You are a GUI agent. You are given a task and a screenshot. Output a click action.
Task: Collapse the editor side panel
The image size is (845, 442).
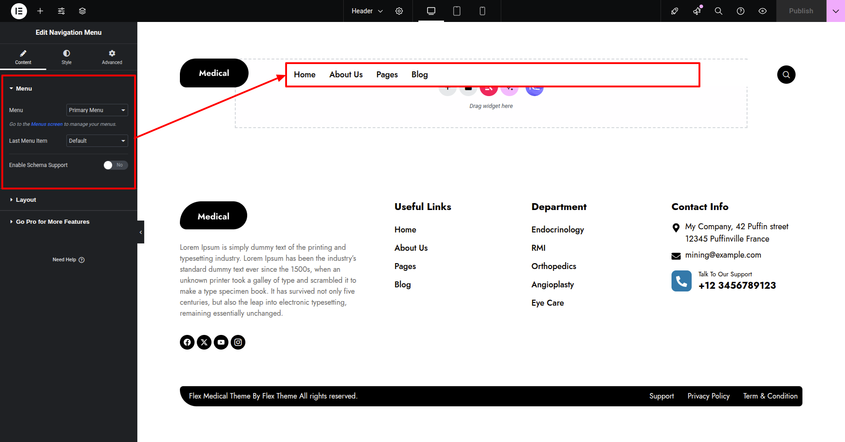(x=141, y=232)
